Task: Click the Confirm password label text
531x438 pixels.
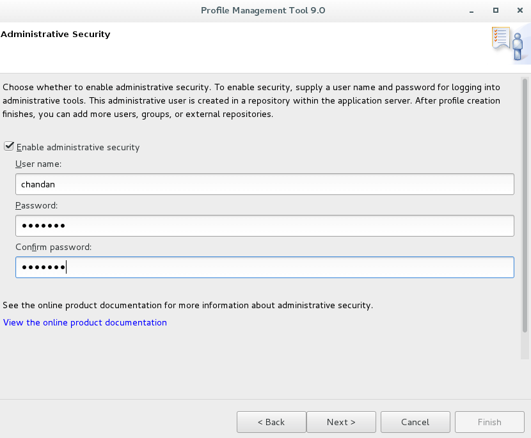Action: coord(54,247)
